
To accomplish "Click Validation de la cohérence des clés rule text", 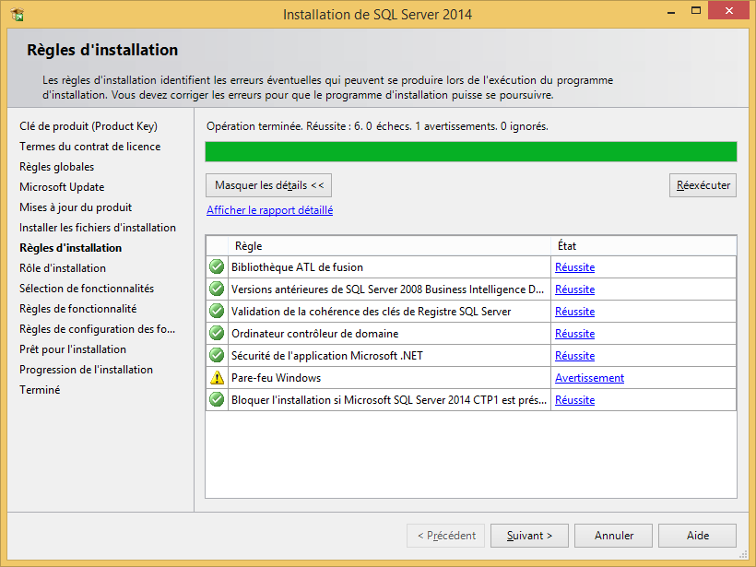I will [x=372, y=312].
